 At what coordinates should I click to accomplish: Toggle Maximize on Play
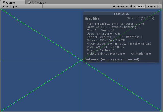pyautogui.click(x=124, y=7)
